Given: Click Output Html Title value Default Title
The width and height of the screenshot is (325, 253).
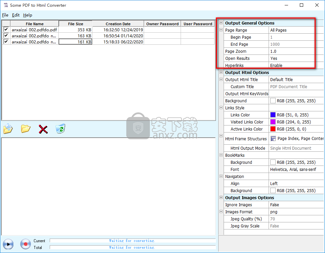Looking at the screenshot, I should [281, 79].
